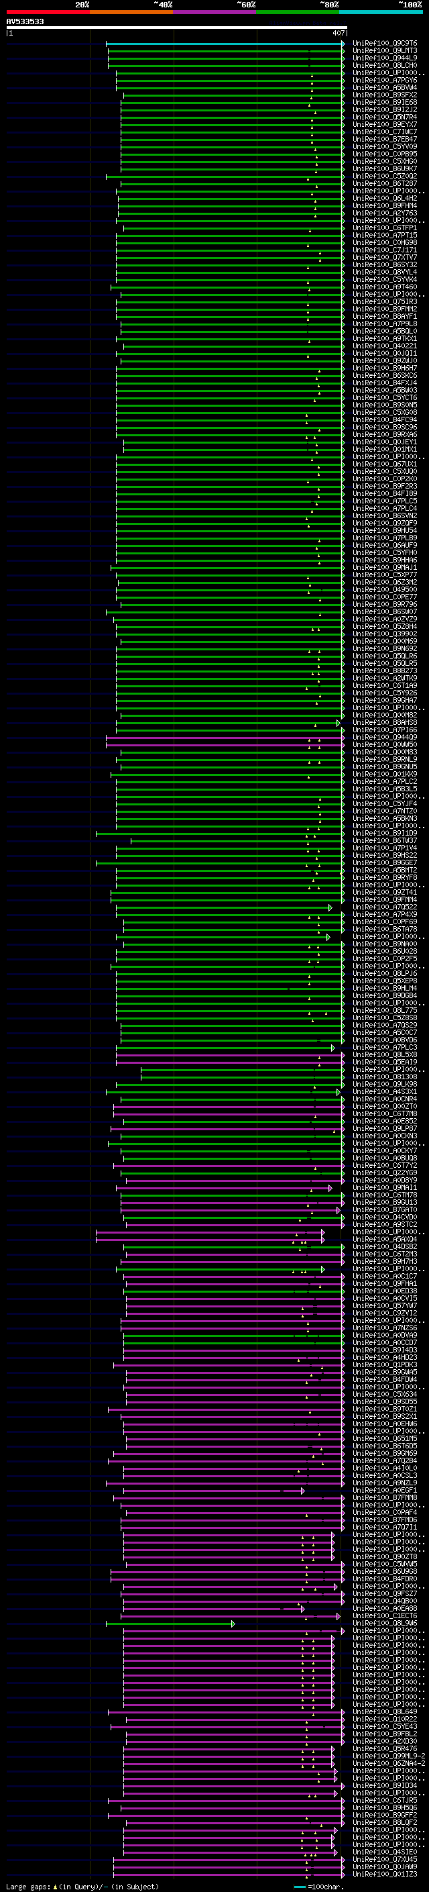Click the orange ~40% identity legend segment

(131, 12)
